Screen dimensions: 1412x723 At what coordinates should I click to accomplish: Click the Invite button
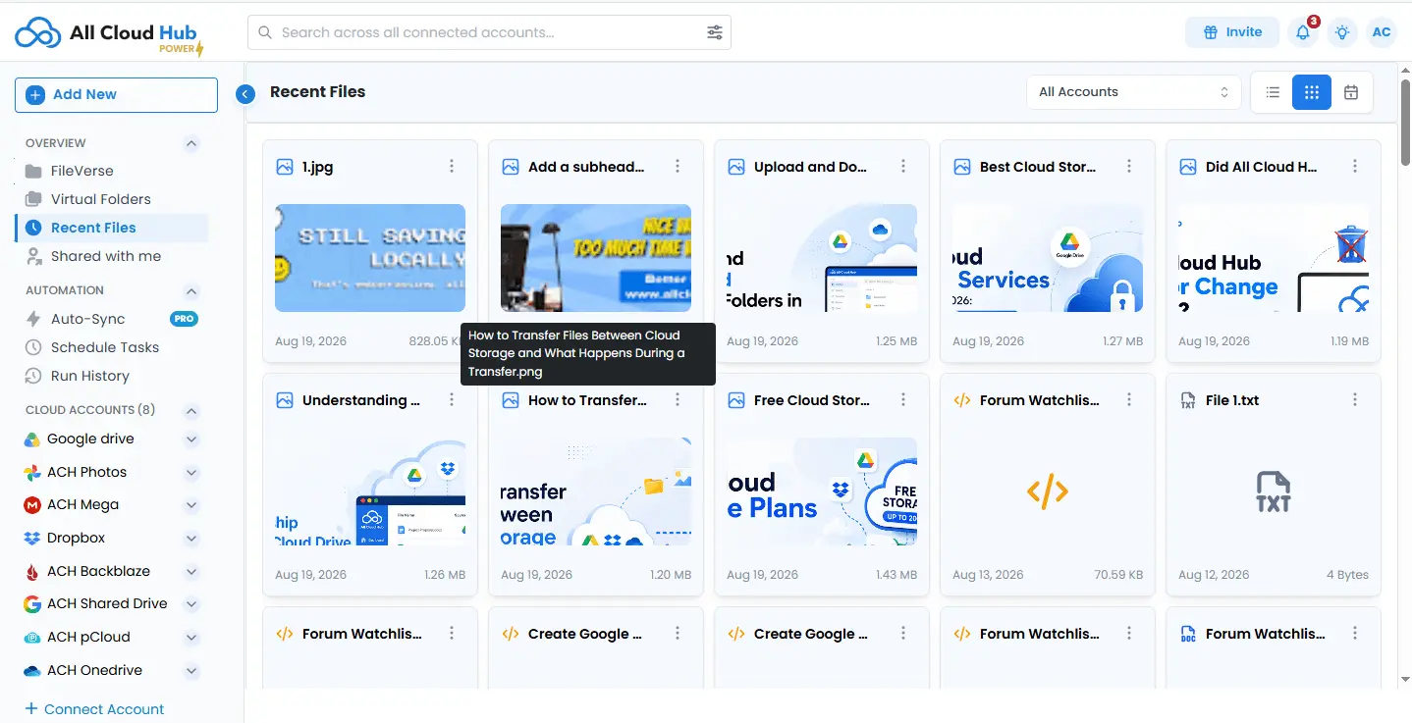pyautogui.click(x=1231, y=32)
